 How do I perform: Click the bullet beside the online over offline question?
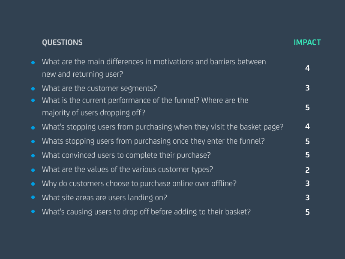[x=33, y=184]
